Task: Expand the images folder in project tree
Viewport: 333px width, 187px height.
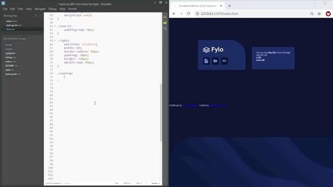Action: [9, 49]
